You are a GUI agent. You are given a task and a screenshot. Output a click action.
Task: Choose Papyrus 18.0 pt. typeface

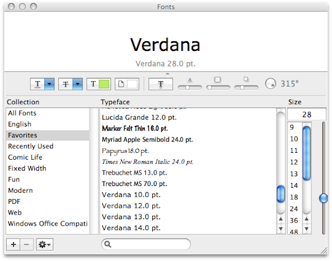tap(188, 151)
